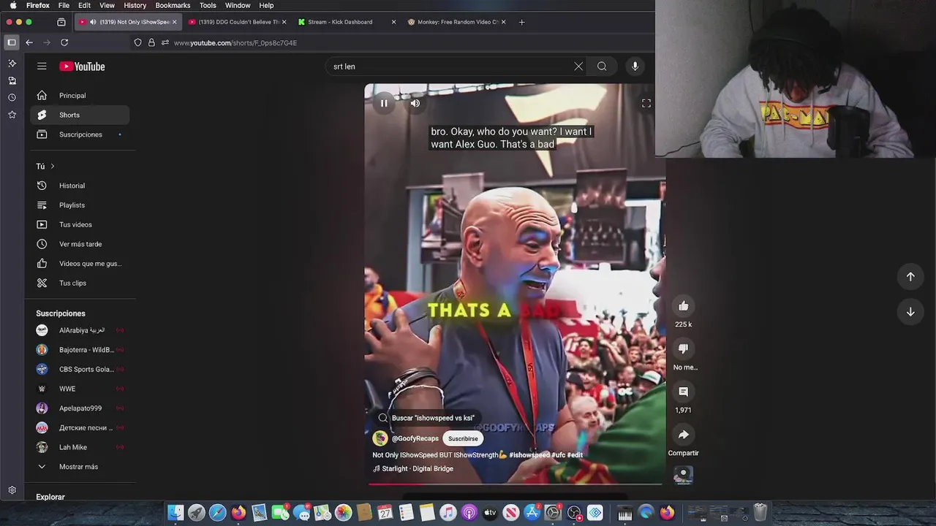936x526 pixels.
Task: Dislike the Short with thumbs down
Action: [683, 349]
